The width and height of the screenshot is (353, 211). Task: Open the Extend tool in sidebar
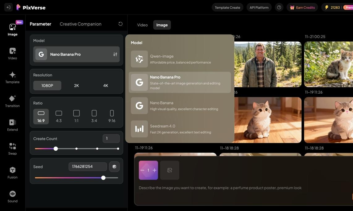tap(12, 125)
